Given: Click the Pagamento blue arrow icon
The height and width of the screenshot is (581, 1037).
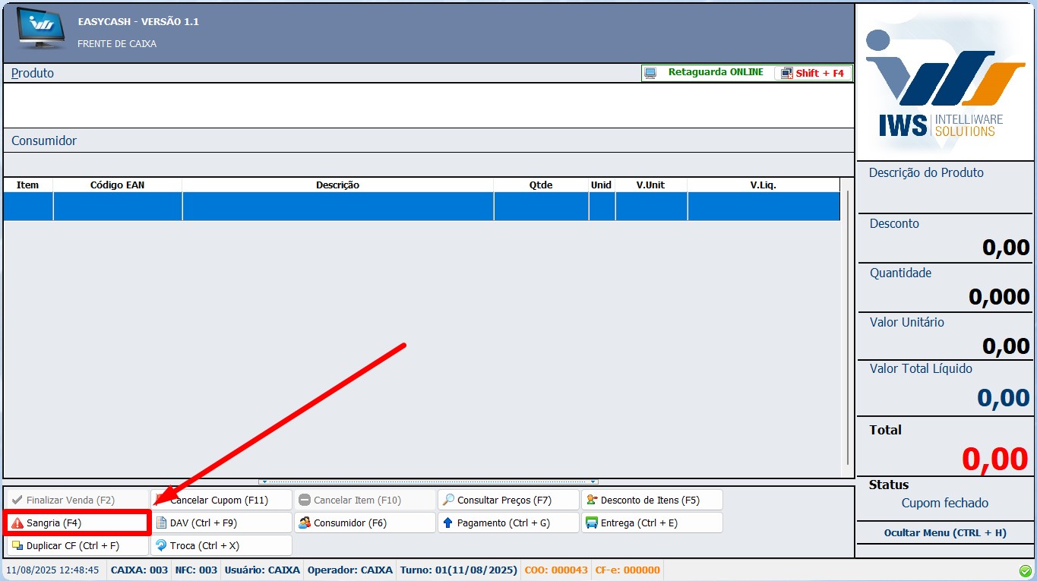Looking at the screenshot, I should [448, 523].
